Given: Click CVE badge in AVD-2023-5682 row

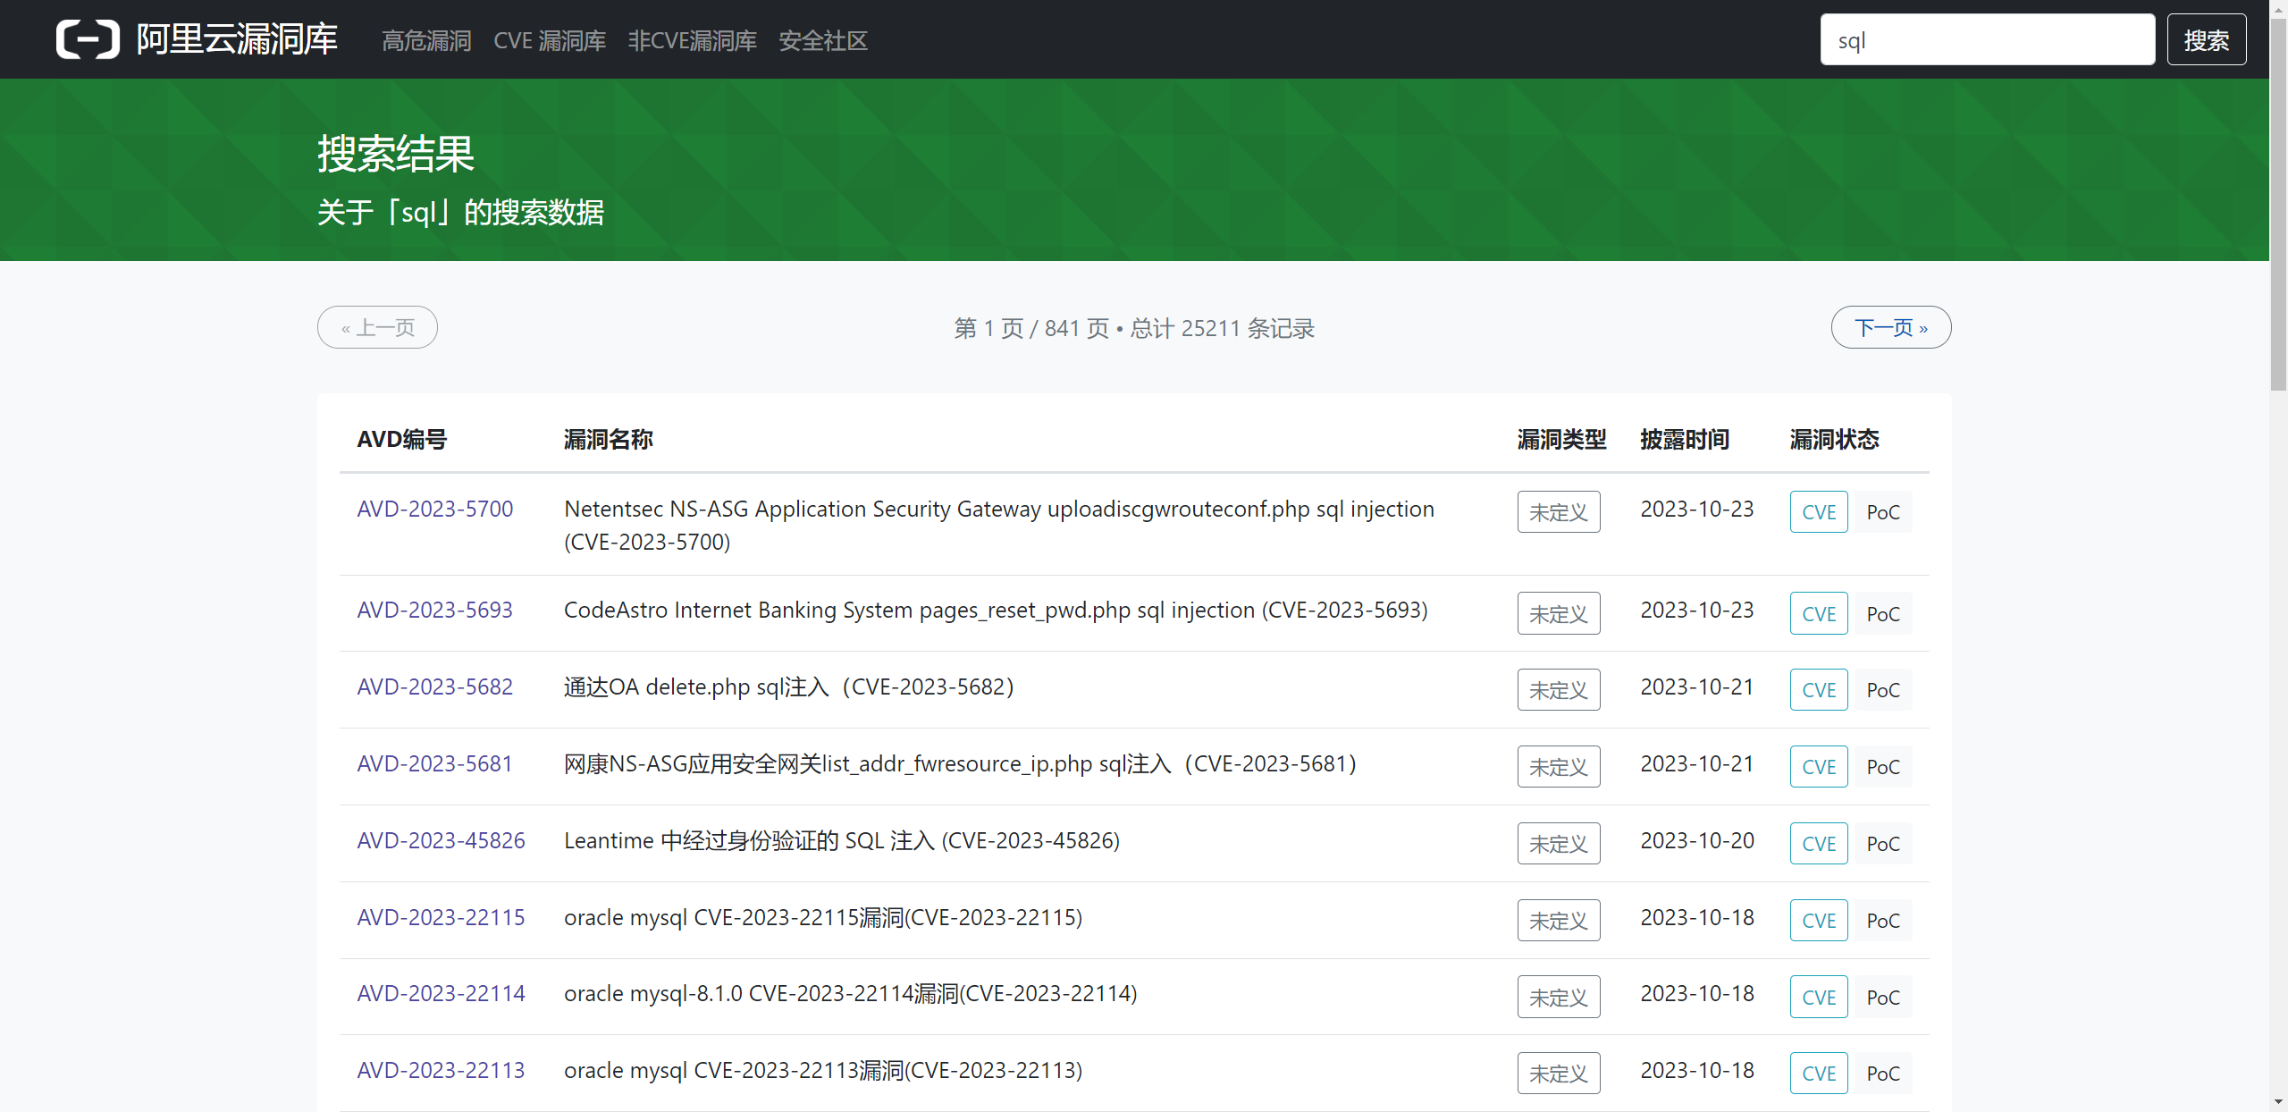Looking at the screenshot, I should pos(1819,690).
